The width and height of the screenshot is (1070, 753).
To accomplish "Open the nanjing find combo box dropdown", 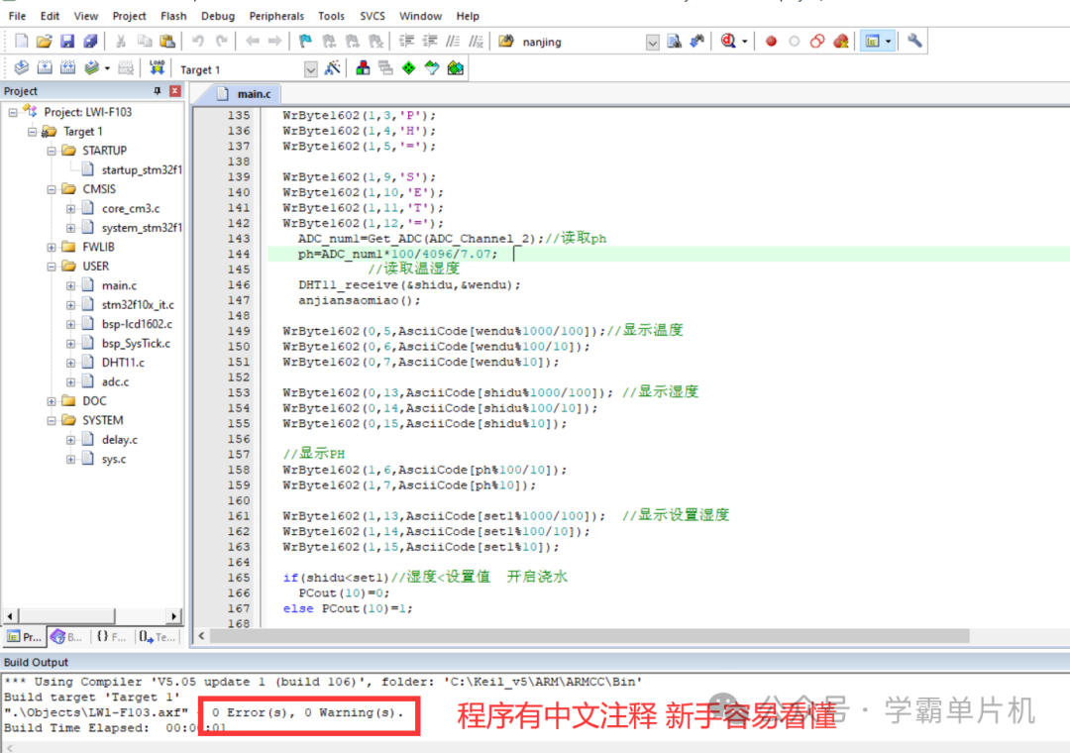I will pos(652,43).
